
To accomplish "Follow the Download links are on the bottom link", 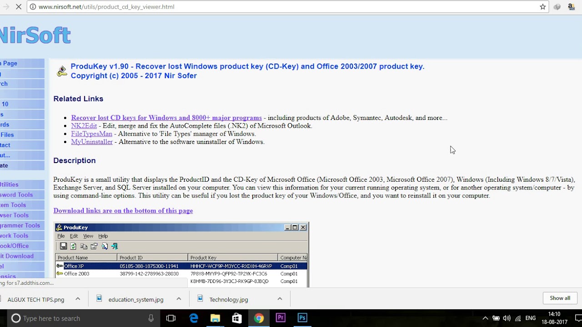I will [x=123, y=211].
